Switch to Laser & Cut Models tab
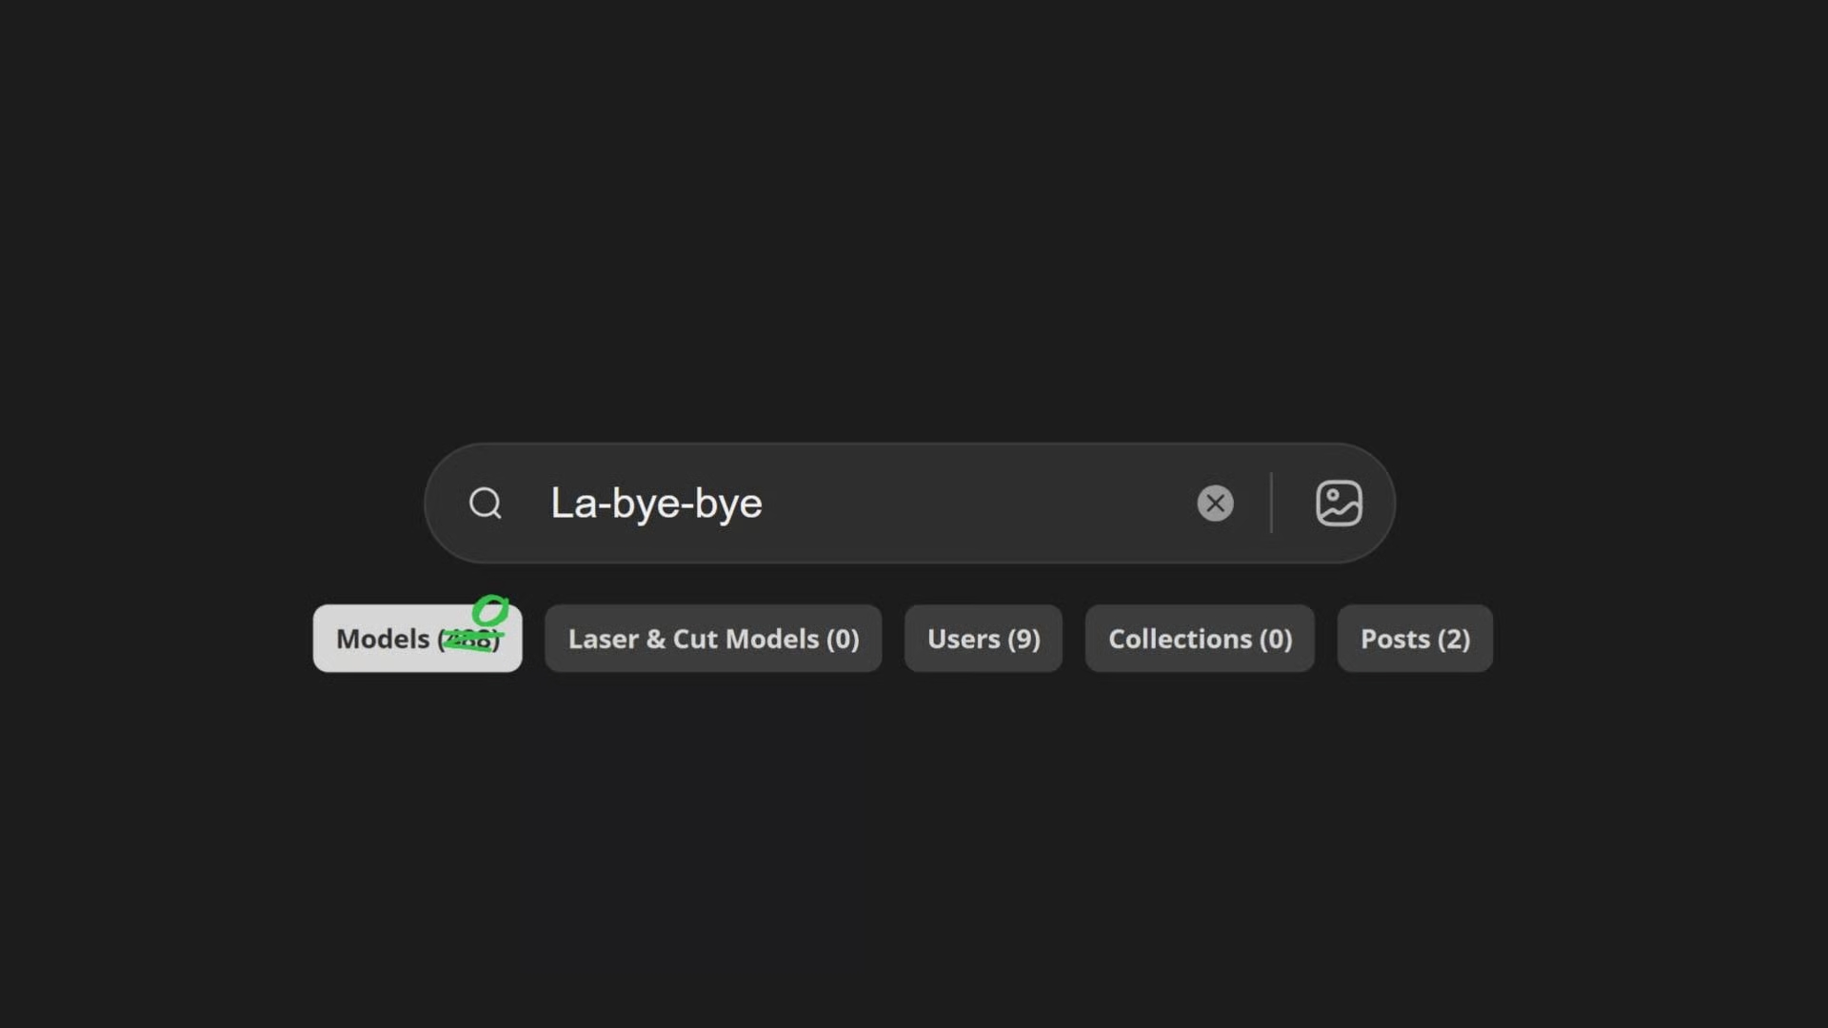This screenshot has width=1828, height=1028. coord(713,639)
